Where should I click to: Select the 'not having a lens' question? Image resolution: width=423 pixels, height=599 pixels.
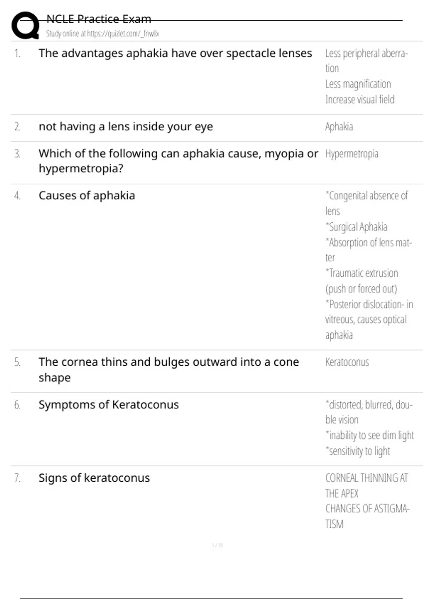(126, 126)
